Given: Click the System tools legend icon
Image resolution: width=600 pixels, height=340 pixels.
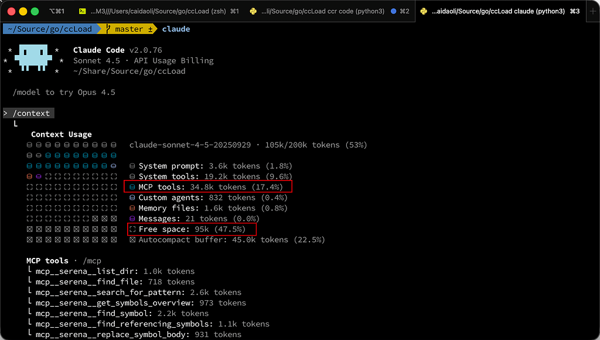Looking at the screenshot, I should (132, 176).
